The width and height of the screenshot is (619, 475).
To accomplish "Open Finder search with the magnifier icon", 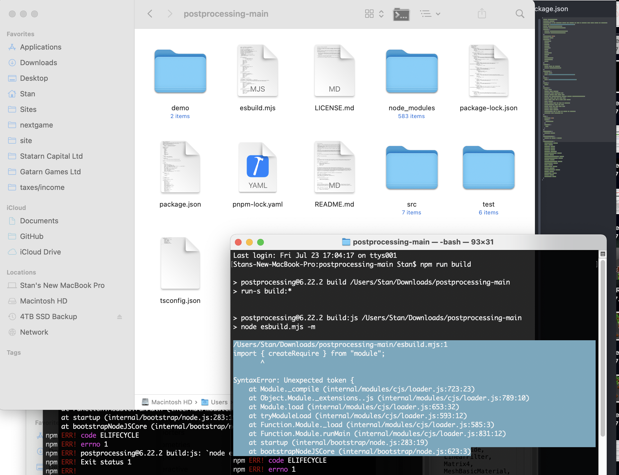I will point(520,14).
